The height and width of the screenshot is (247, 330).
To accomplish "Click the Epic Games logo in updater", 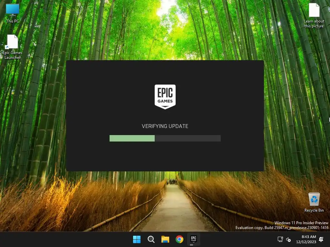I will tap(165, 97).
